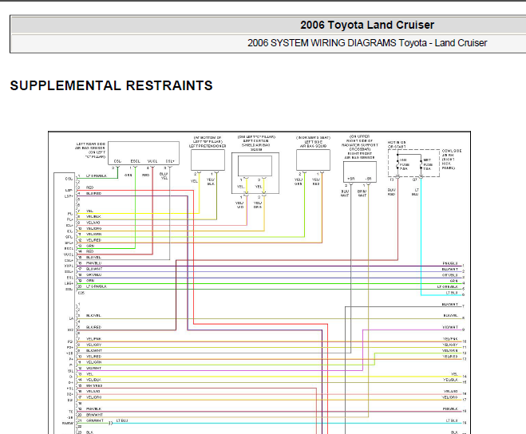This screenshot has width=526, height=434.
Task: Select LT BLU wire label under the MET fuse
Action: (x=415, y=191)
